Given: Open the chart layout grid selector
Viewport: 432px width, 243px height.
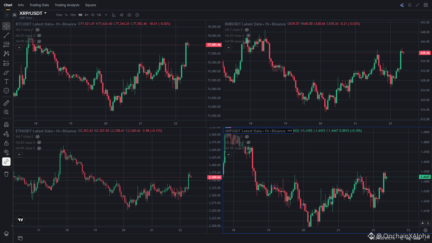Looking at the screenshot, I should click(426, 5).
